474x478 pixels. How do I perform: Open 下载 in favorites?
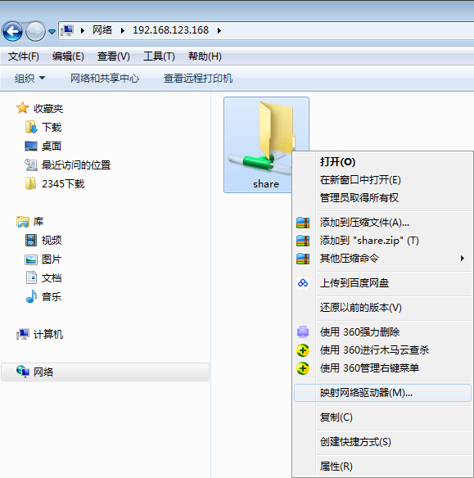click(x=52, y=128)
